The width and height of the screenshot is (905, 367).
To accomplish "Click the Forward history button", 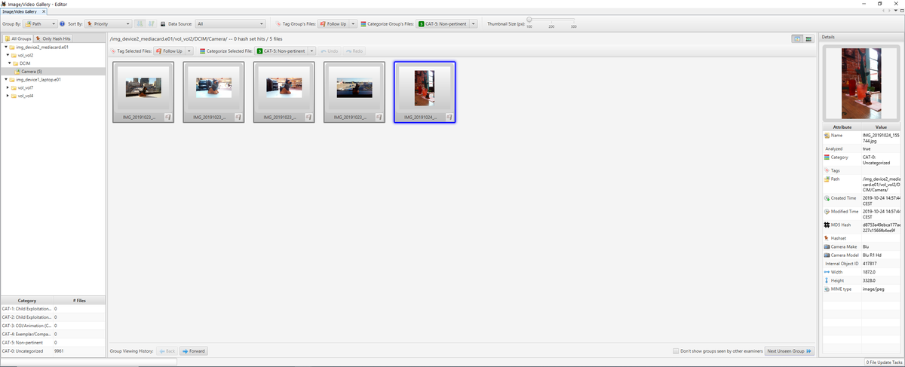I will (x=193, y=351).
